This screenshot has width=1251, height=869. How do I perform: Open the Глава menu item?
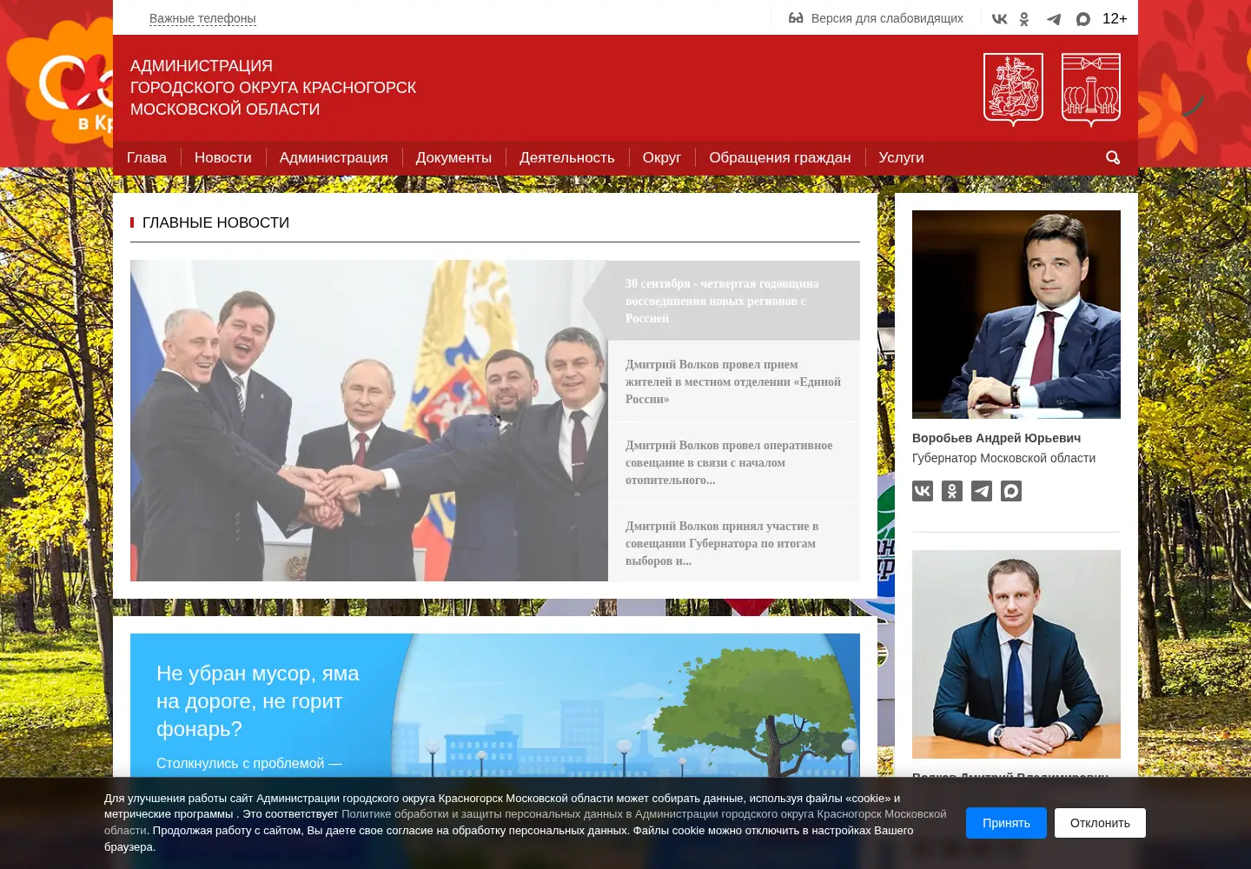[x=147, y=157]
